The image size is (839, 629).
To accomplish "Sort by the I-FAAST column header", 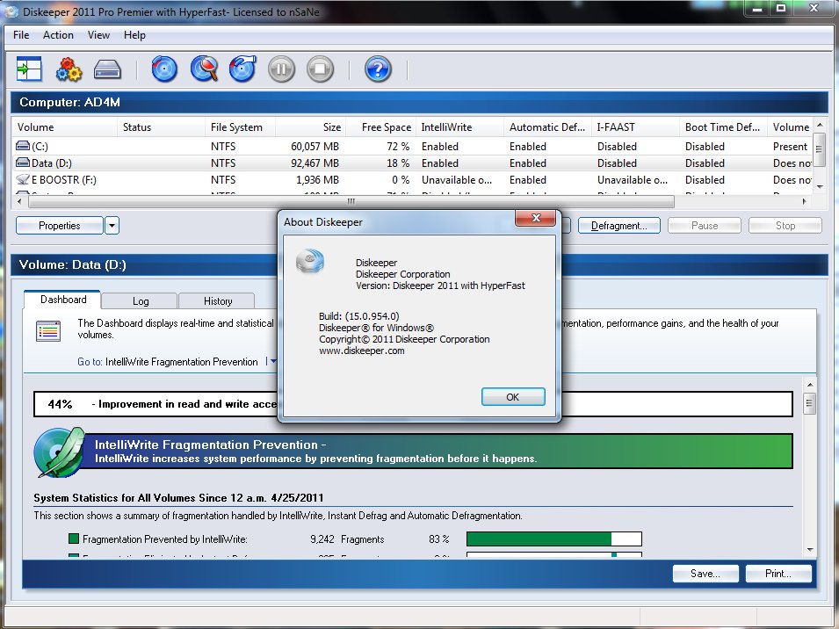I will coord(635,127).
